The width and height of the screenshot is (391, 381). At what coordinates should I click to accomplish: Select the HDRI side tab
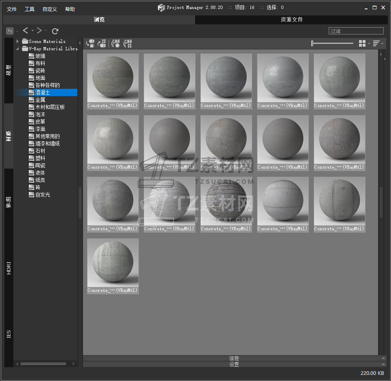tap(9, 268)
